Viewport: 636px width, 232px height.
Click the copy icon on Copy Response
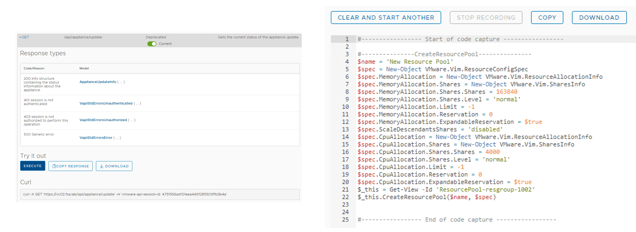point(54,166)
